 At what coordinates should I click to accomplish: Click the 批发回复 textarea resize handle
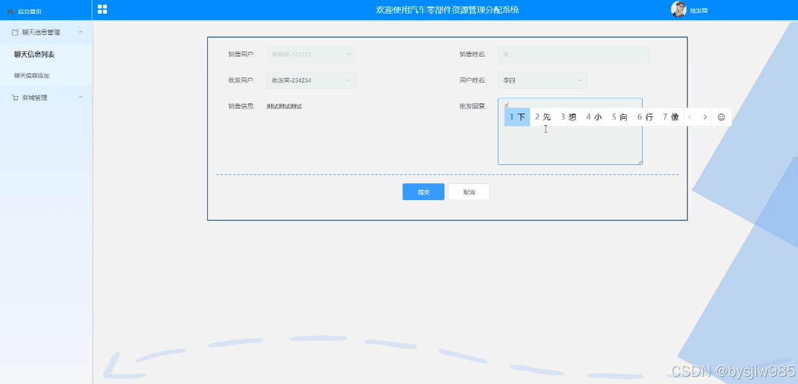pos(639,162)
